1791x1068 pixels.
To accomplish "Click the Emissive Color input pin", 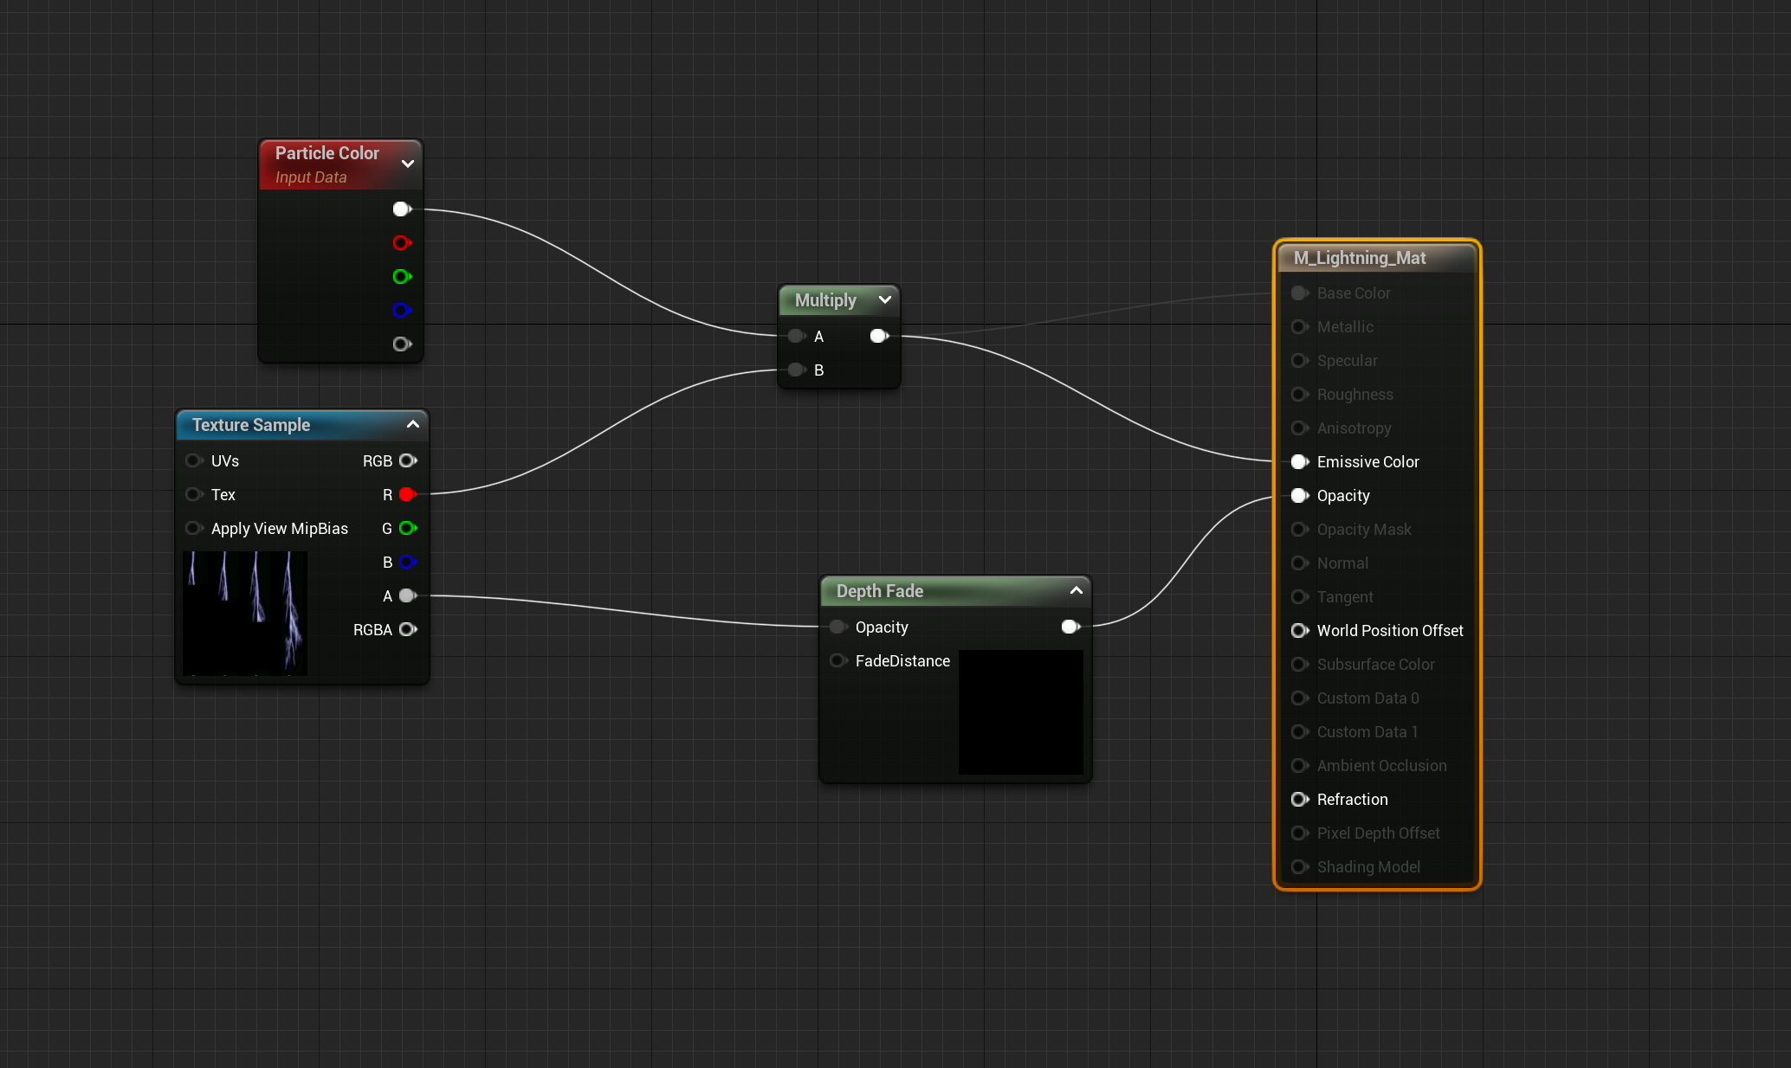I will coord(1299,461).
